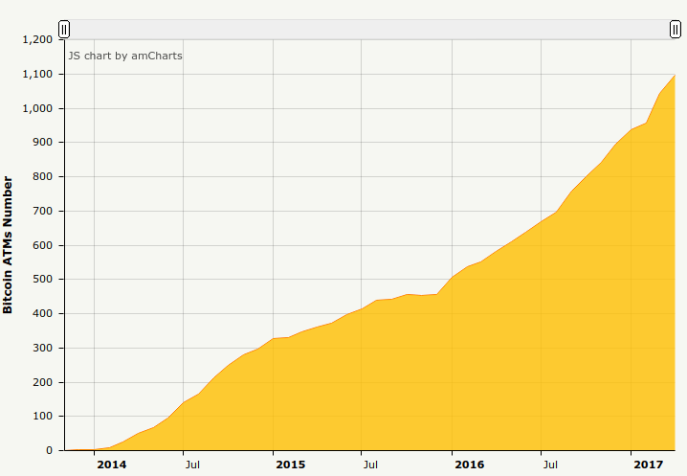Image resolution: width=687 pixels, height=476 pixels.
Task: Click the 800 y-axis label
Action: 43,177
